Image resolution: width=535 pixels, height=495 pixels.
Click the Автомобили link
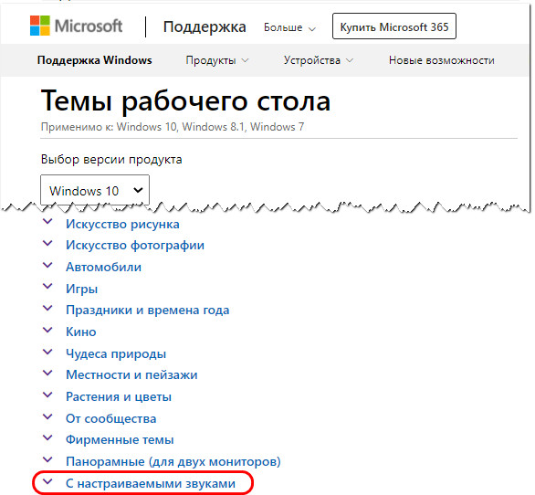click(x=103, y=267)
